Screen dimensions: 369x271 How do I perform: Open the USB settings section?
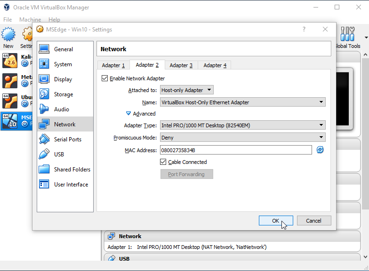[59, 155]
